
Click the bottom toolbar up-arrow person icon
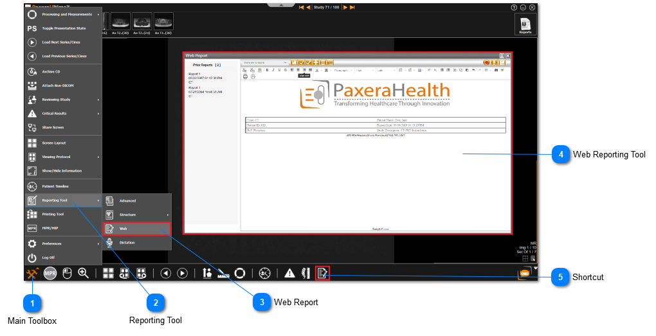click(x=207, y=273)
